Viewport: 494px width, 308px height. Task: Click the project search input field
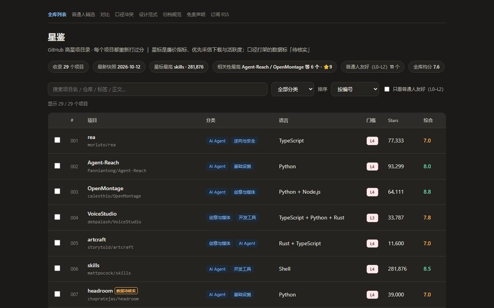(158, 89)
